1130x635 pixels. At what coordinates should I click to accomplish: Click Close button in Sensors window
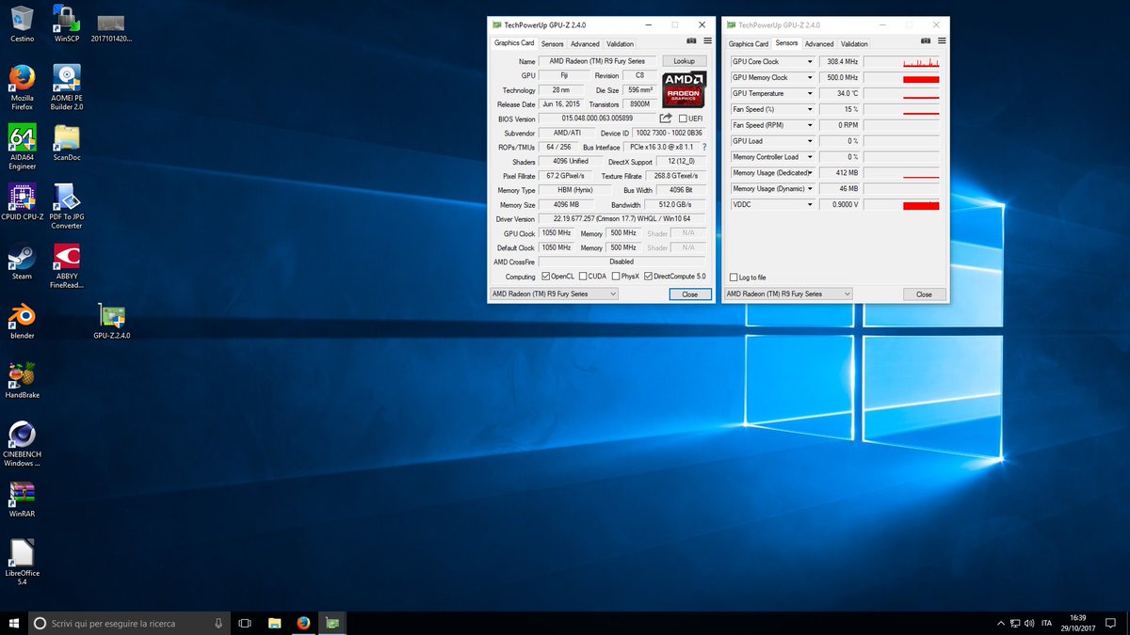tap(924, 294)
